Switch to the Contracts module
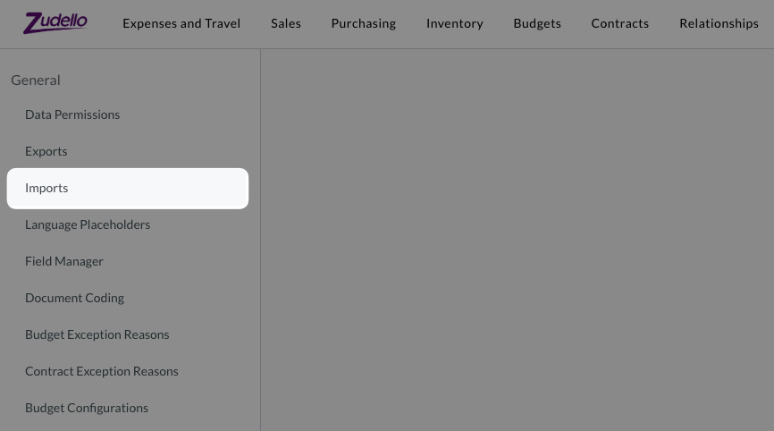The height and width of the screenshot is (431, 774). pos(619,23)
